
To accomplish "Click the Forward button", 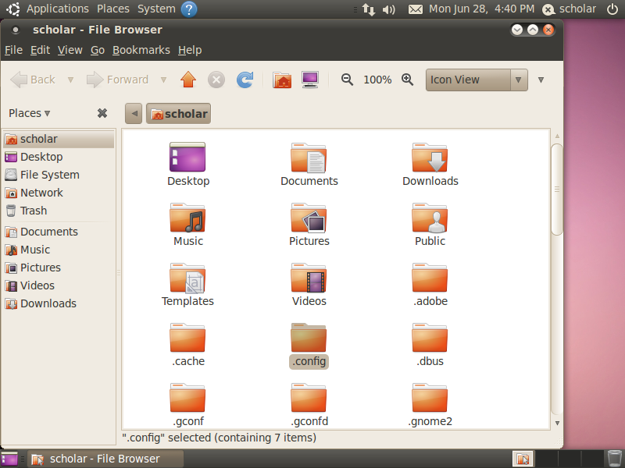I will point(117,80).
